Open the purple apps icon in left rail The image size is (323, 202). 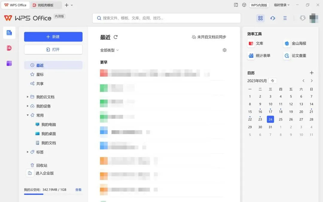tap(9, 63)
